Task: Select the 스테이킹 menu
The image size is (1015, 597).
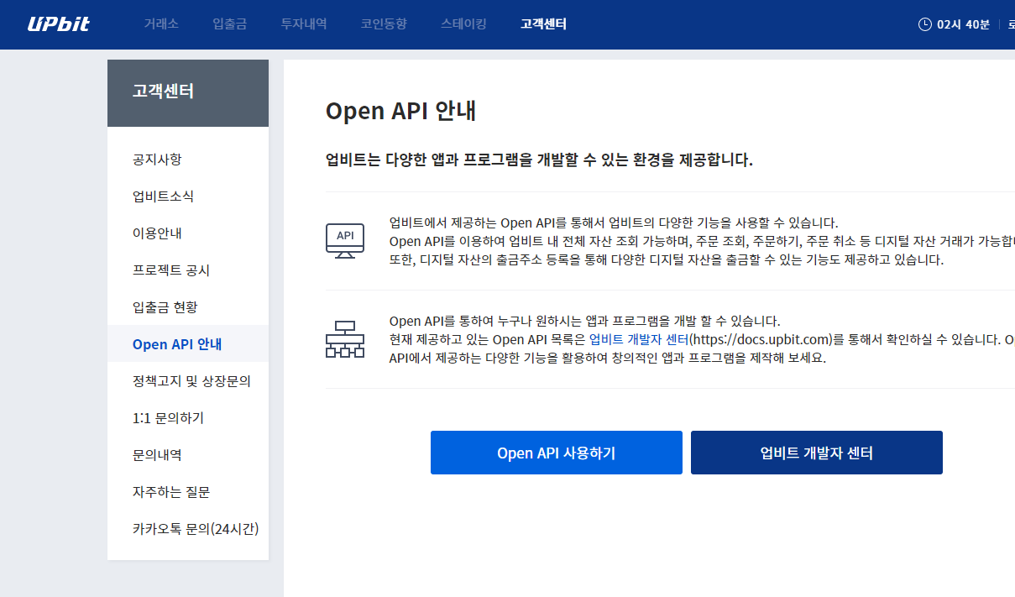Action: [x=463, y=24]
